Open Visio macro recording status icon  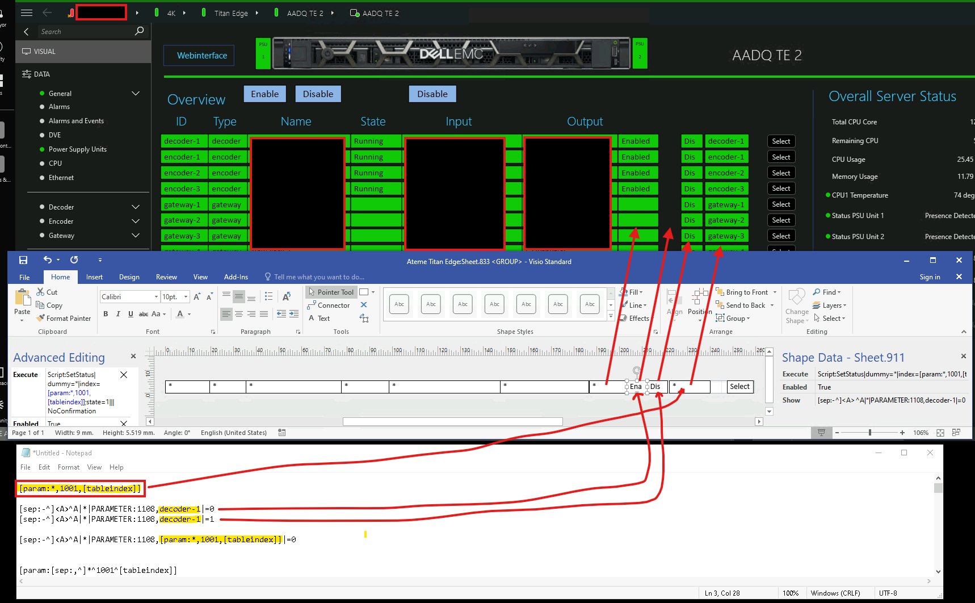click(x=282, y=433)
